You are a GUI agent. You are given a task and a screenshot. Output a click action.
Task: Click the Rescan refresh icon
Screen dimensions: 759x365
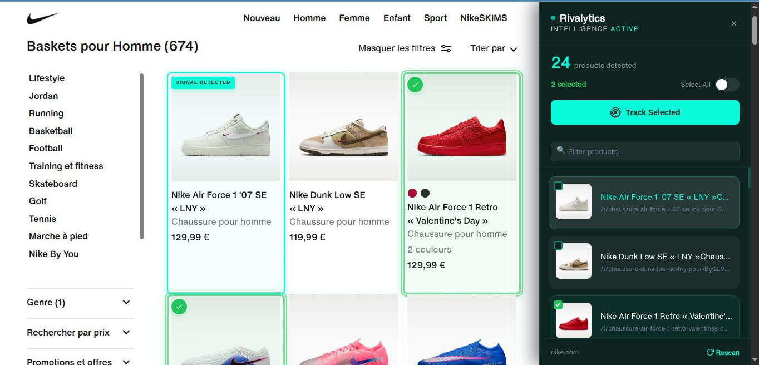711,352
